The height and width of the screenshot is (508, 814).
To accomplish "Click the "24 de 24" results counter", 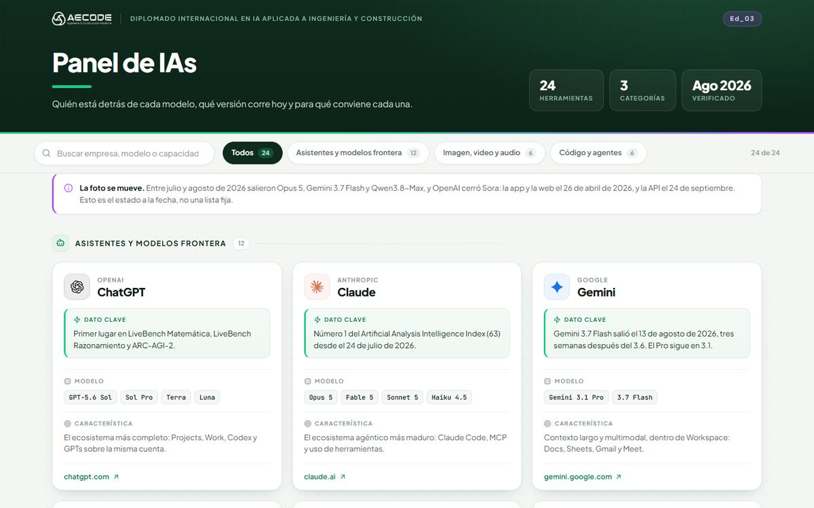I will tap(765, 153).
